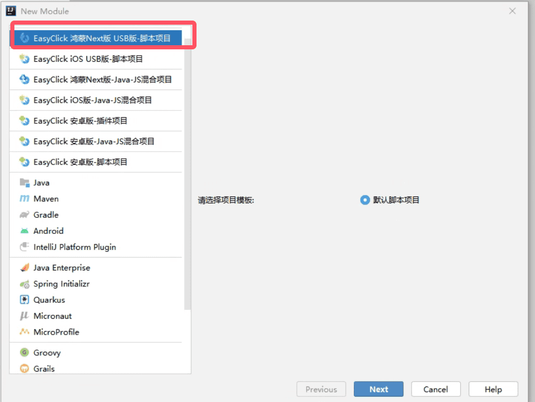Click the IntelliJ Platform Plugin icon
This screenshot has width=535, height=402.
[24, 247]
